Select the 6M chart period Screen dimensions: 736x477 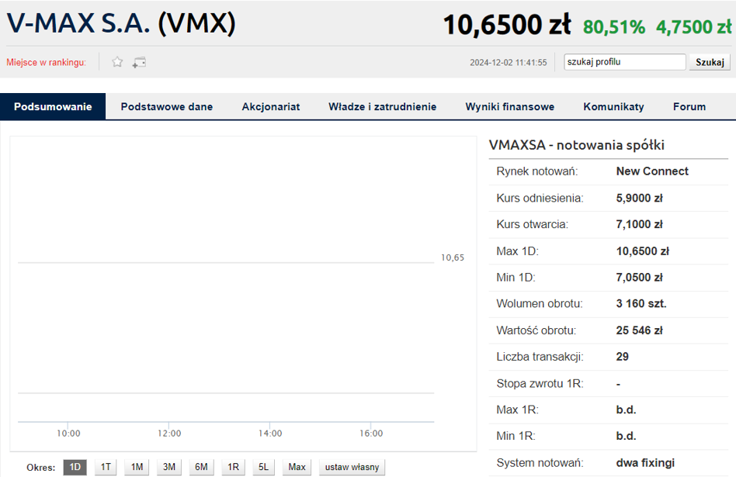201,467
